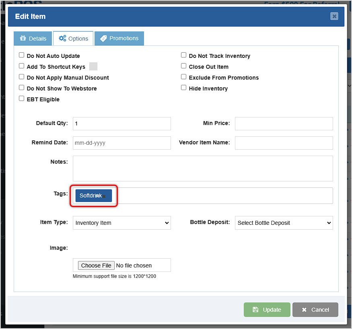Switch to the Details tab
Screen dimensions: 352x329
tap(33, 38)
